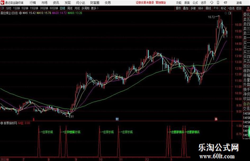
Task: Click the 叠加 overlay toolbar button
Action: [186, 8]
